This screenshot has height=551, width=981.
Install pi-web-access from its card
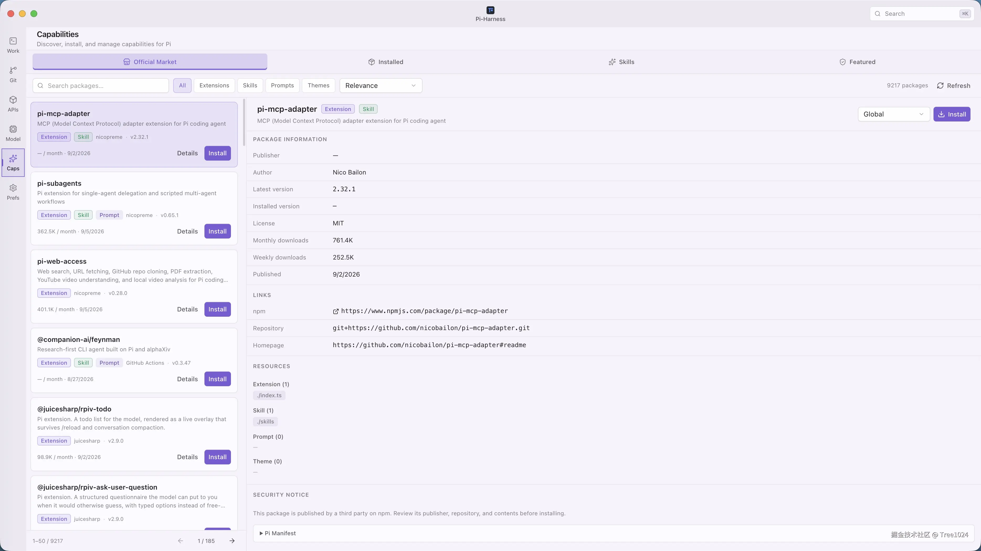point(218,309)
